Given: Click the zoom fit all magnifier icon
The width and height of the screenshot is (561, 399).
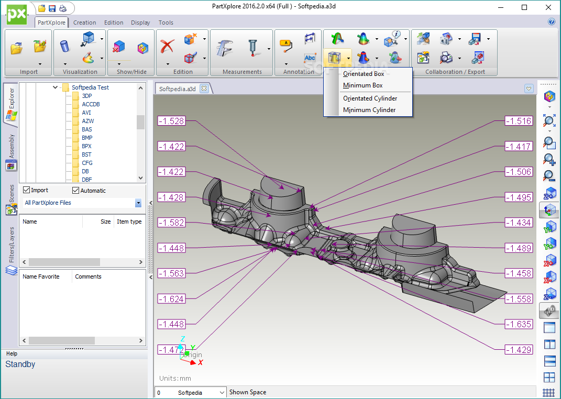Looking at the screenshot, I should click(549, 120).
